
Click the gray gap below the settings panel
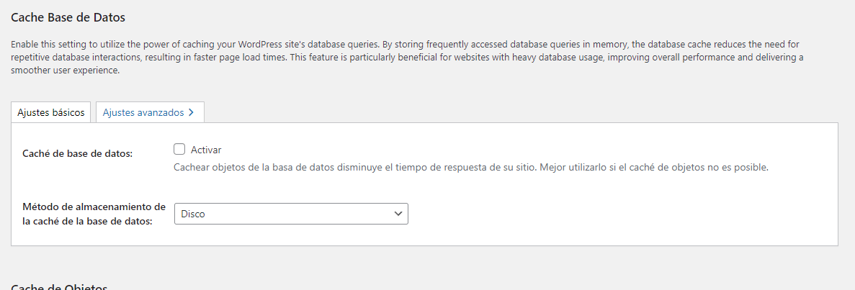click(x=424, y=263)
